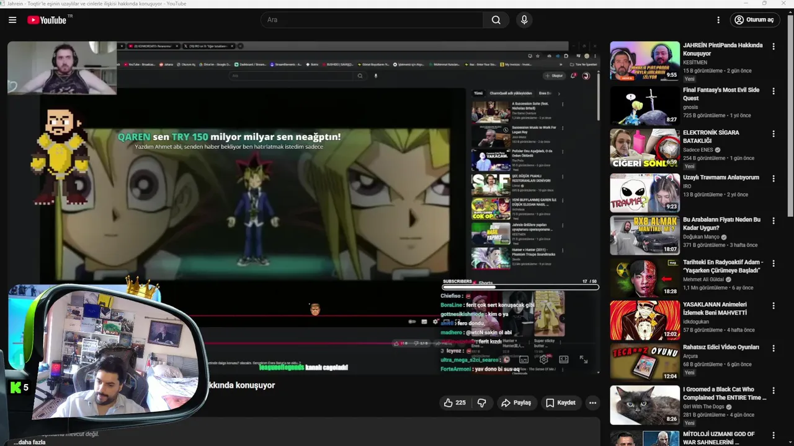Viewport: 794px width, 446px height.
Task: Visit the KESİTMEN channel name
Action: click(695, 63)
